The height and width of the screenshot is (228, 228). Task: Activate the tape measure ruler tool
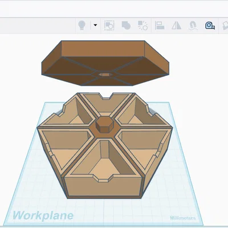(210, 25)
